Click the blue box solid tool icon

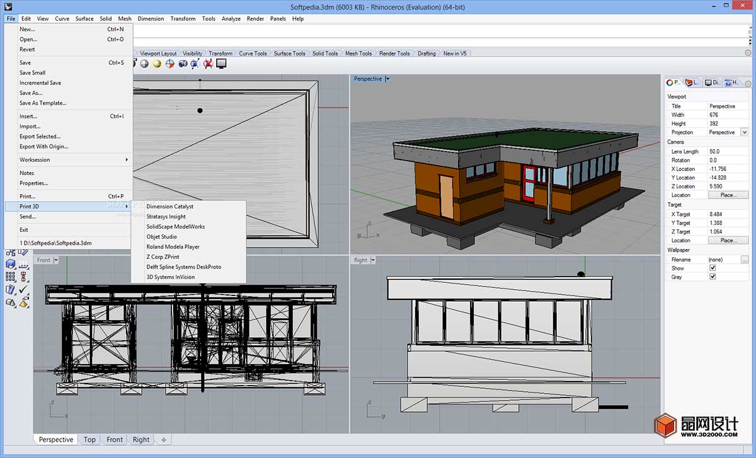[11, 264]
